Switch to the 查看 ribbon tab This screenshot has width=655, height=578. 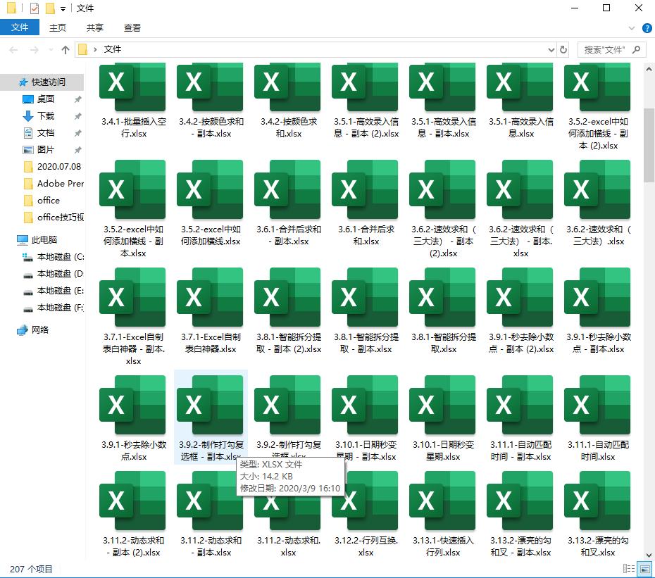click(132, 27)
